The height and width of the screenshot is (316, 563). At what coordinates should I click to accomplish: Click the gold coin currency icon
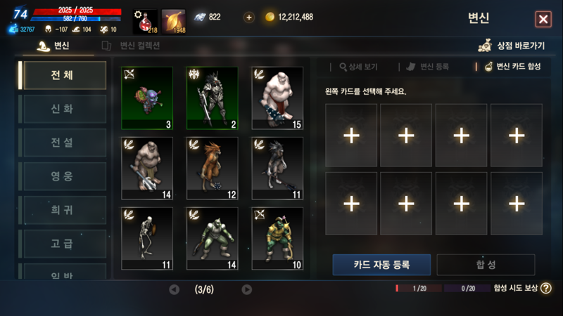[270, 17]
